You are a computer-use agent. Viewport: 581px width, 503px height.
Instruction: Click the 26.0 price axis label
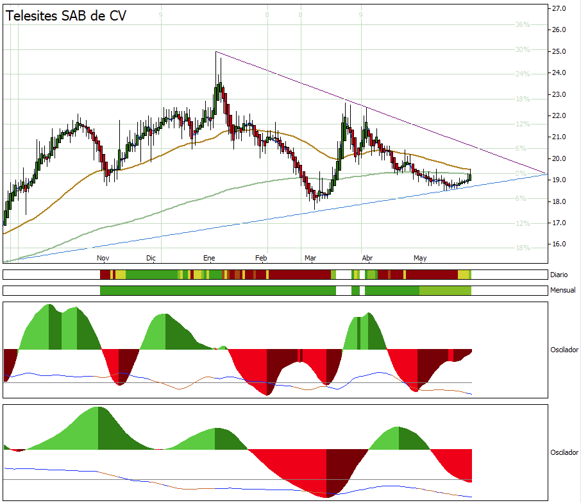pos(559,30)
